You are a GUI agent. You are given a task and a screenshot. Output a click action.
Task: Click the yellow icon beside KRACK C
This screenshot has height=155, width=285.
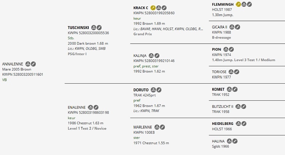point(153,7)
